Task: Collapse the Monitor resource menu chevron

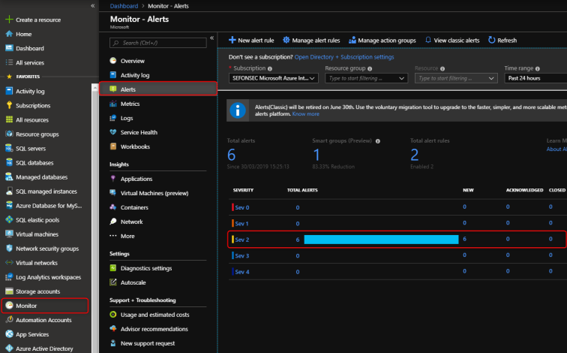Action: [212, 38]
